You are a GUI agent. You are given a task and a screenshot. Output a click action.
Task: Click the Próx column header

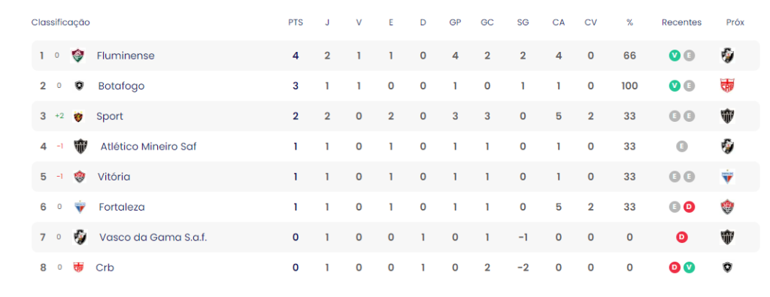(735, 23)
